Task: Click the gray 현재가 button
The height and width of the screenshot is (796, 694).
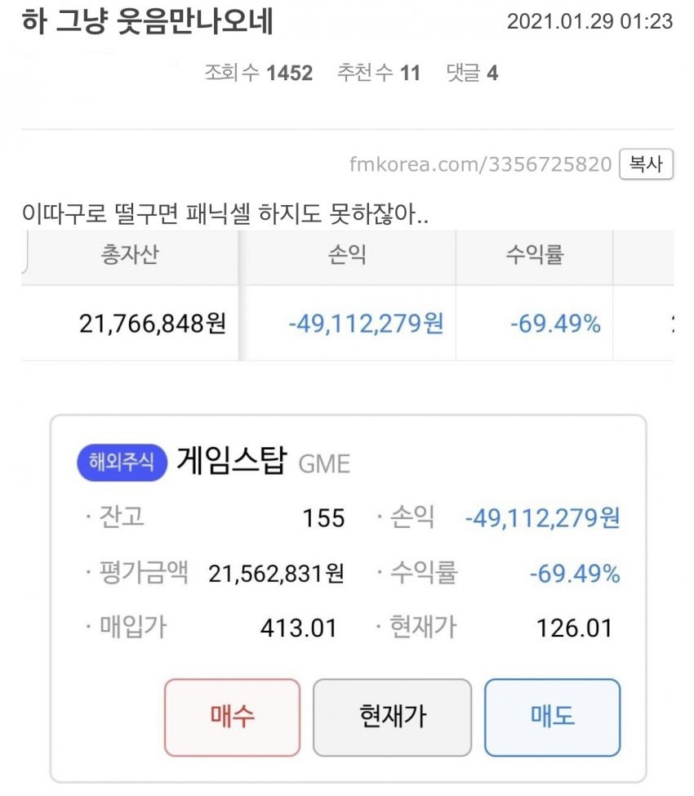Action: 392,717
